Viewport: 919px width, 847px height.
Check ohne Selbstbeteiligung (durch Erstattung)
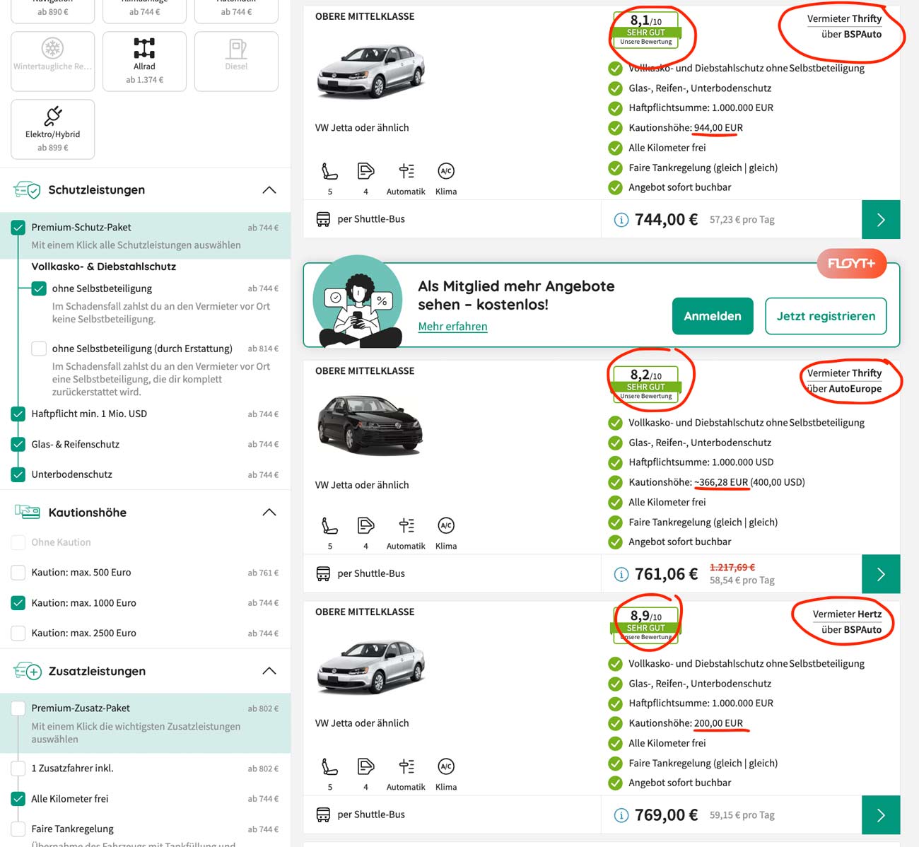pyautogui.click(x=39, y=349)
